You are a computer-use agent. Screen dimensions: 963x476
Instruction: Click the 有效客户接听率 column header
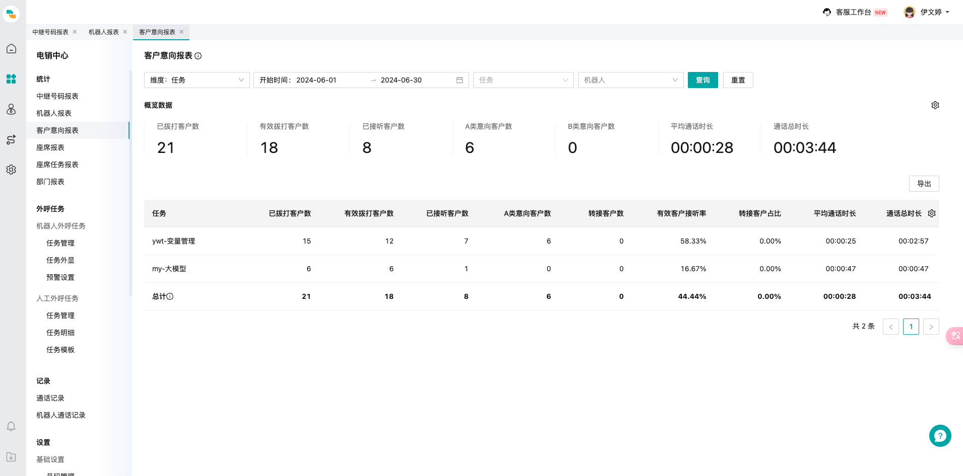[681, 213]
